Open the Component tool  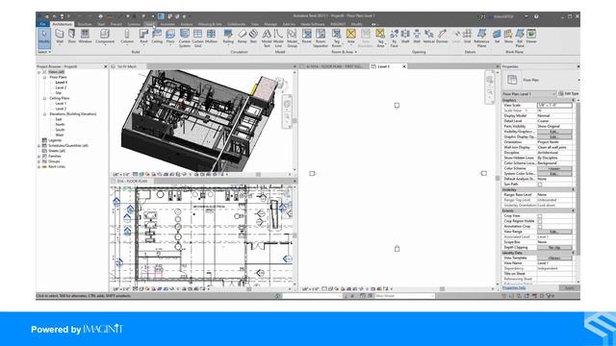point(105,37)
